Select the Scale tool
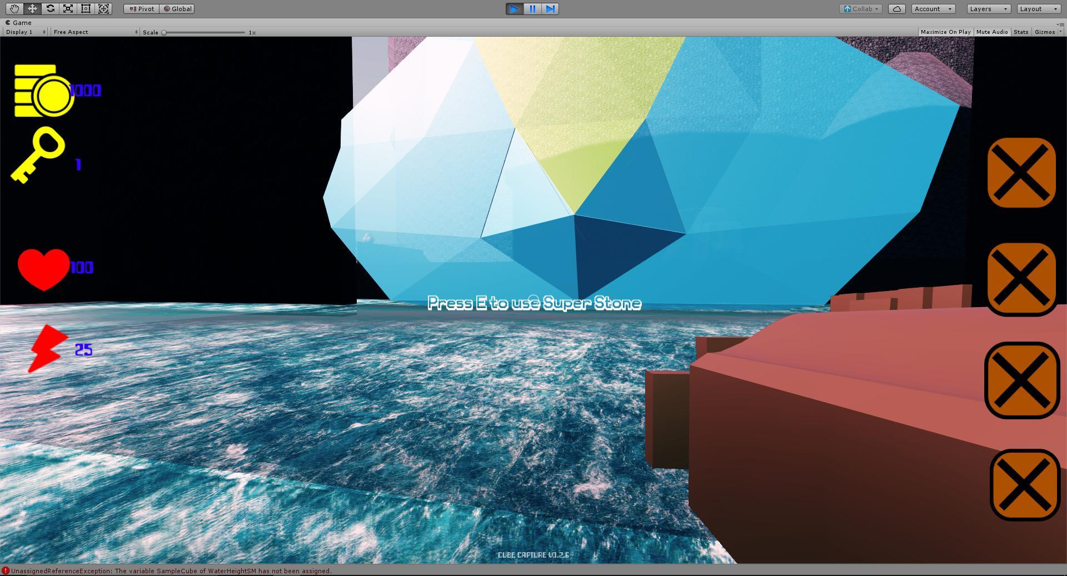Viewport: 1067px width, 576px height. 68,8
